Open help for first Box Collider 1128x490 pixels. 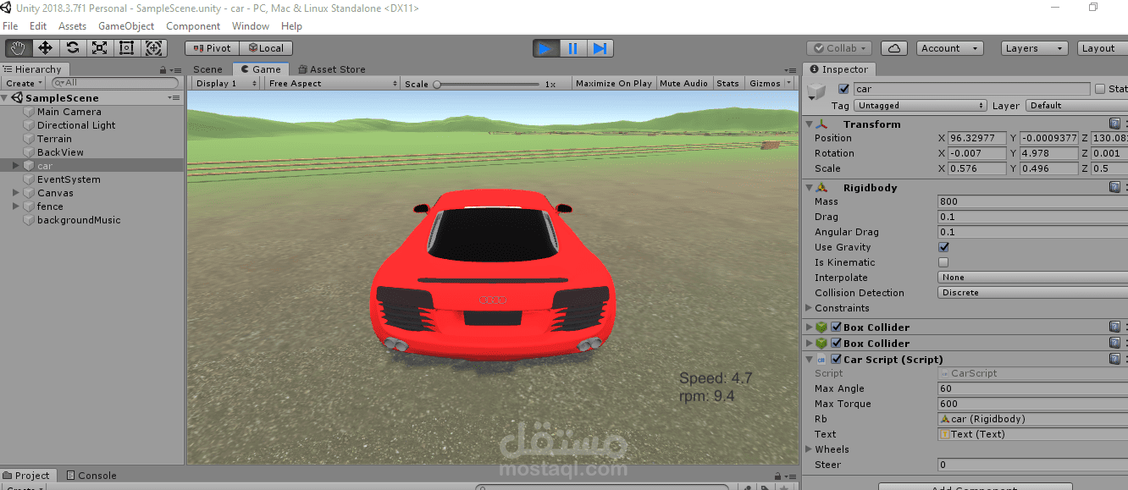click(1115, 328)
